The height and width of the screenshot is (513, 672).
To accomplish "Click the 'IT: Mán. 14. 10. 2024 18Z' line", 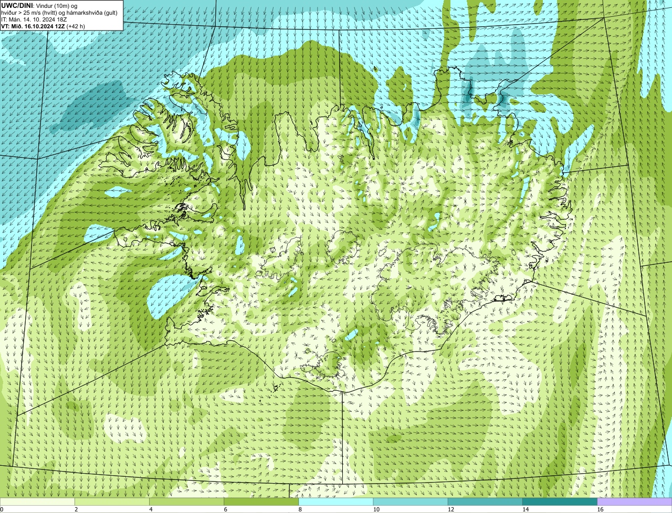I will point(34,19).
